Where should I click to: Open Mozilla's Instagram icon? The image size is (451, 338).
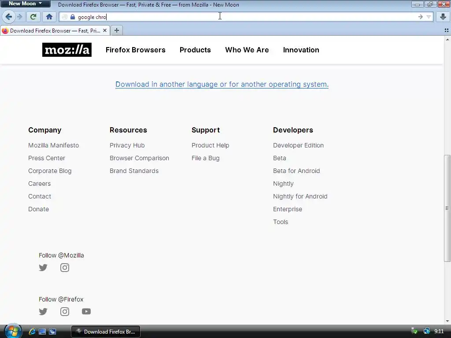coord(65,268)
